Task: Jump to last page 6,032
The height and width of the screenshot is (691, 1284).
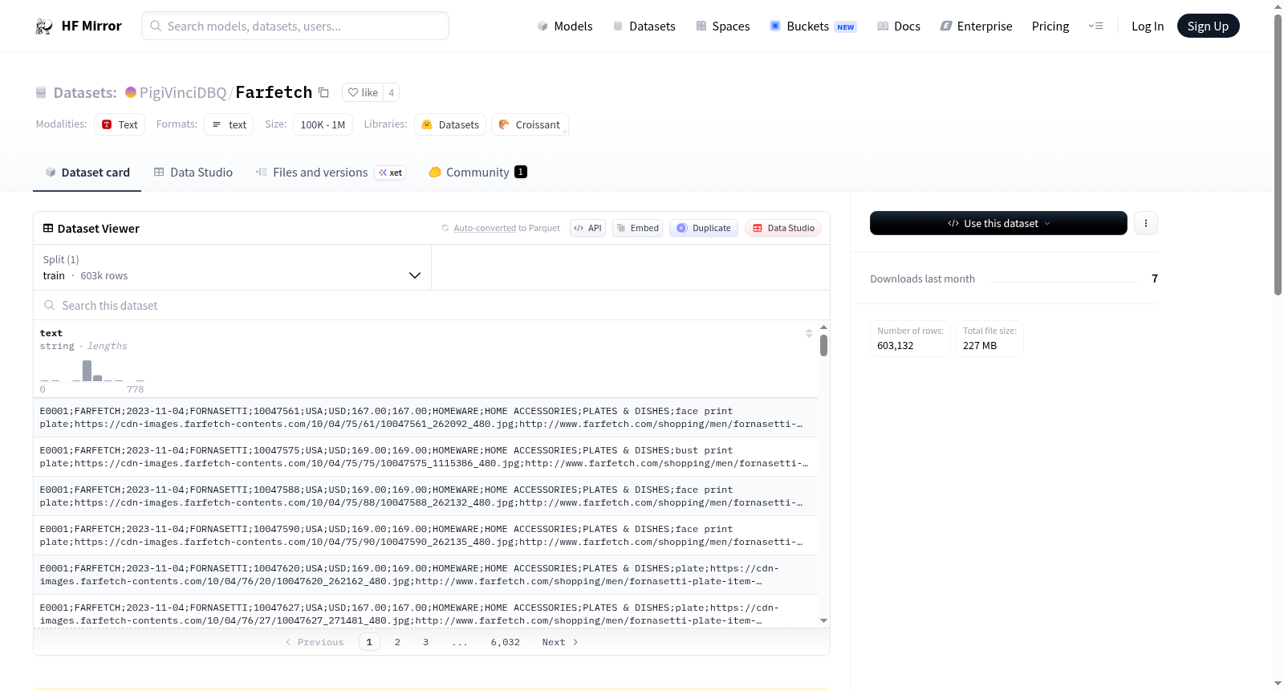Action: 506,642
